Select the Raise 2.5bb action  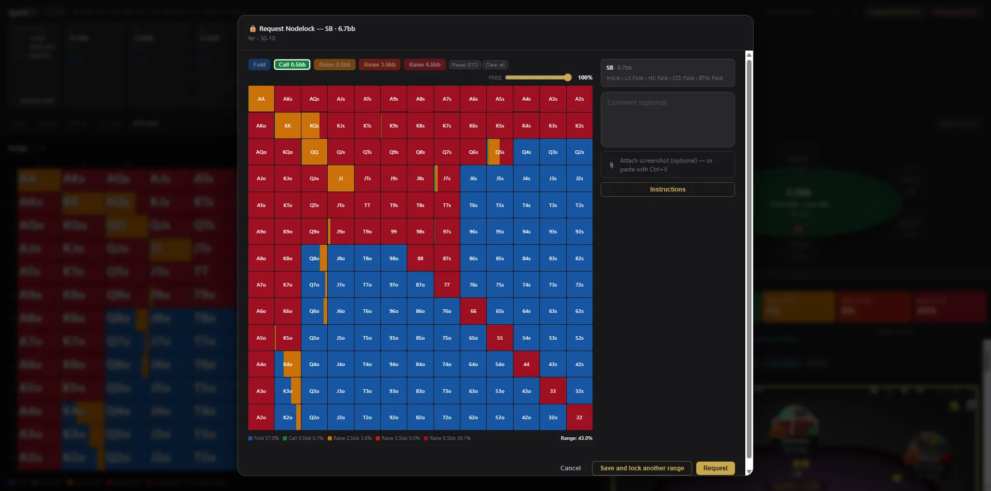point(334,65)
